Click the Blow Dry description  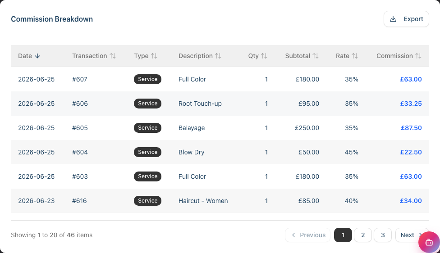(x=192, y=153)
